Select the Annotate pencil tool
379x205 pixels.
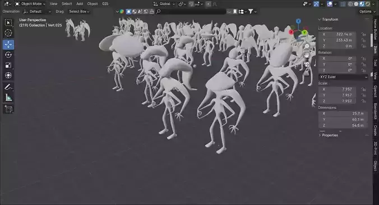tap(8, 87)
